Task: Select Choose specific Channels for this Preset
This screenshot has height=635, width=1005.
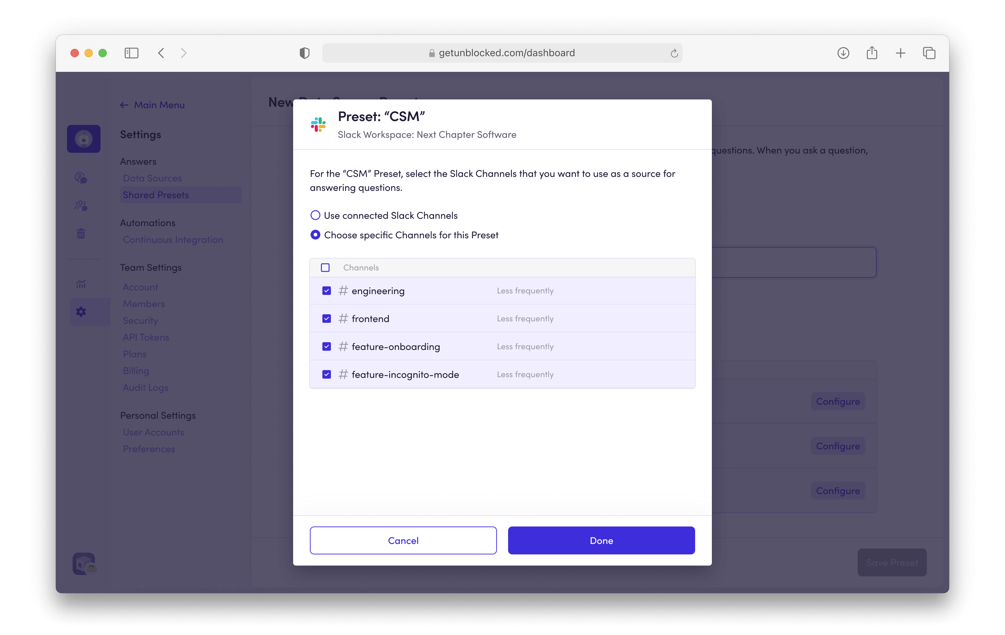Action: tap(315, 235)
